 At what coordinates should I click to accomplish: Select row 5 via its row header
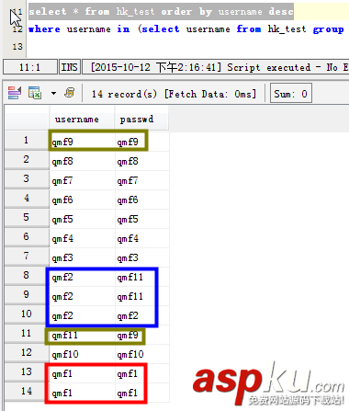click(x=27, y=218)
